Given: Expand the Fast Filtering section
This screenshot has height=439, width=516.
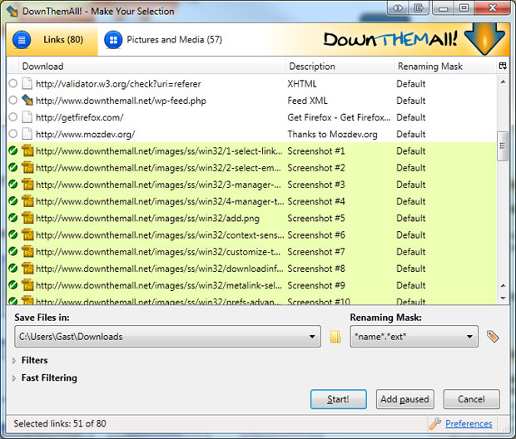Looking at the screenshot, I should (14, 378).
